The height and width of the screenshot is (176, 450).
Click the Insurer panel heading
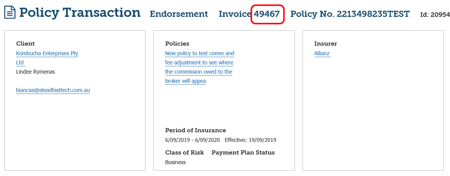[326, 44]
